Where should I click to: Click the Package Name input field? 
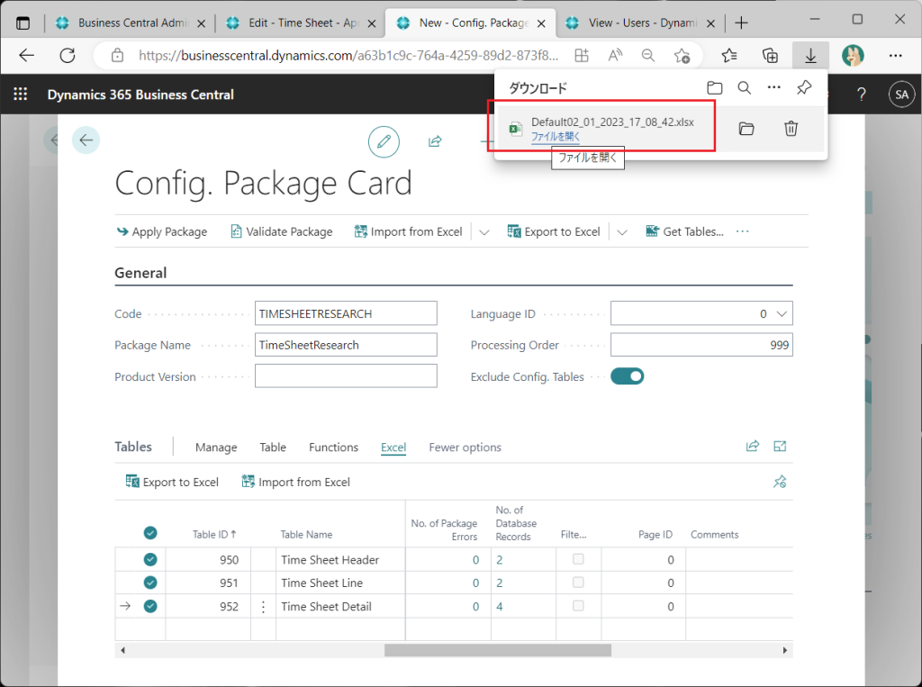[346, 345]
